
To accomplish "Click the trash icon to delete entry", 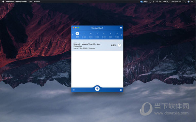I will coord(121,90).
